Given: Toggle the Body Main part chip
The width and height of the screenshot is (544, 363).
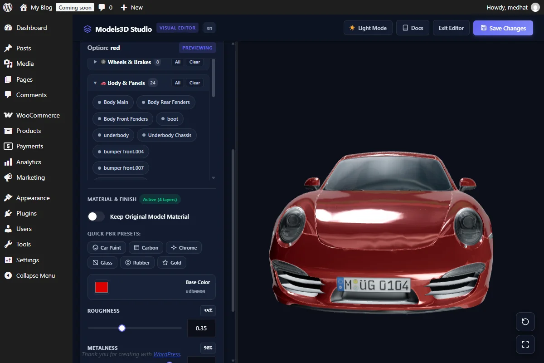Looking at the screenshot, I should (113, 102).
